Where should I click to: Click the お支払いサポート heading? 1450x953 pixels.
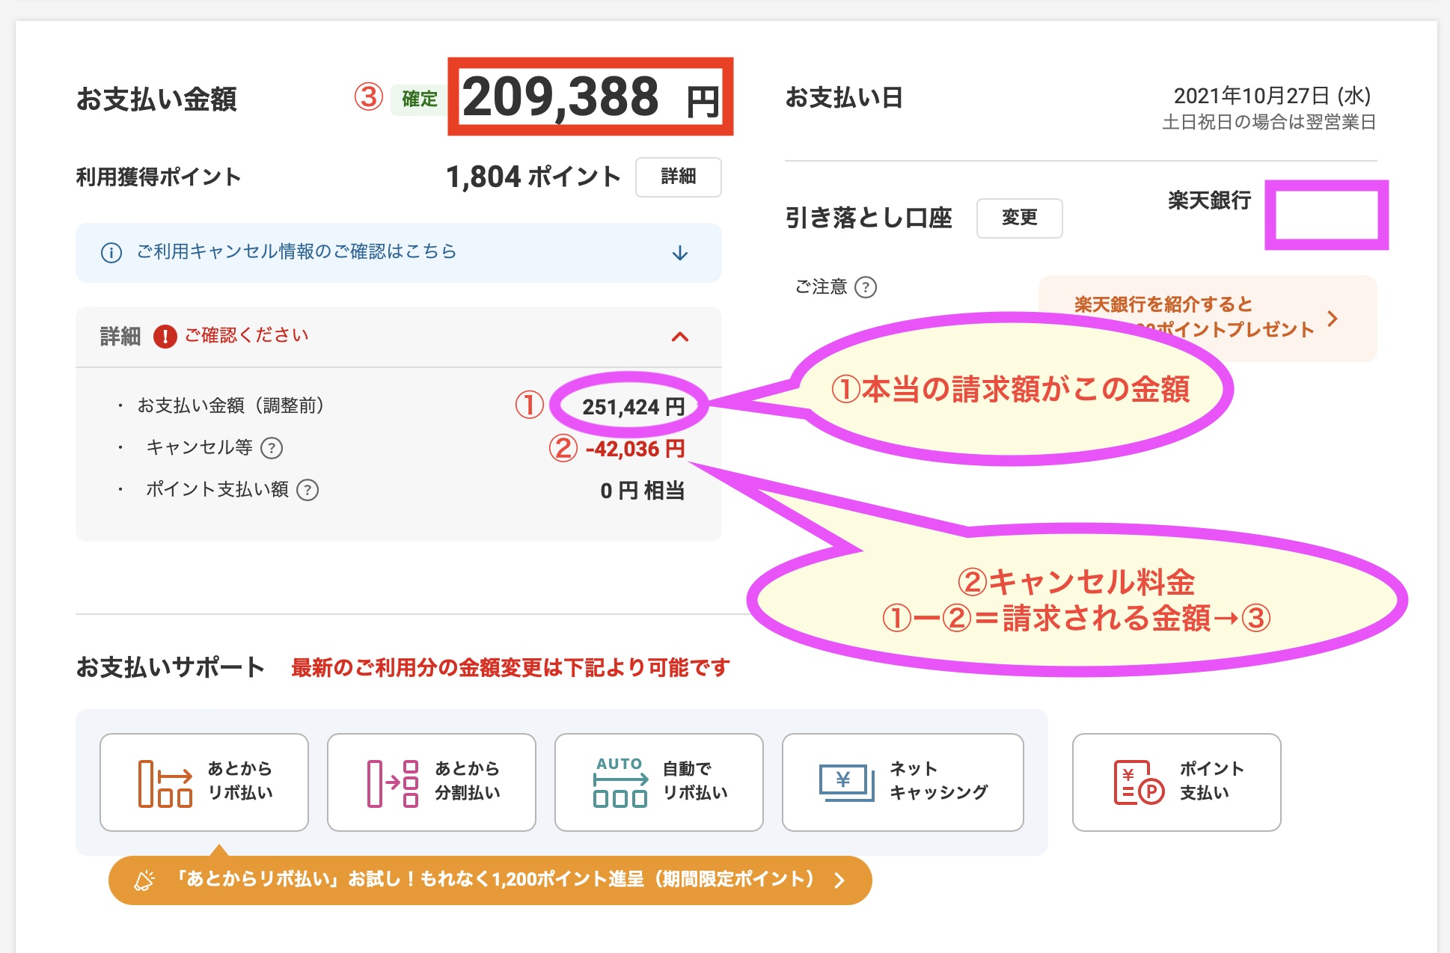point(171,667)
